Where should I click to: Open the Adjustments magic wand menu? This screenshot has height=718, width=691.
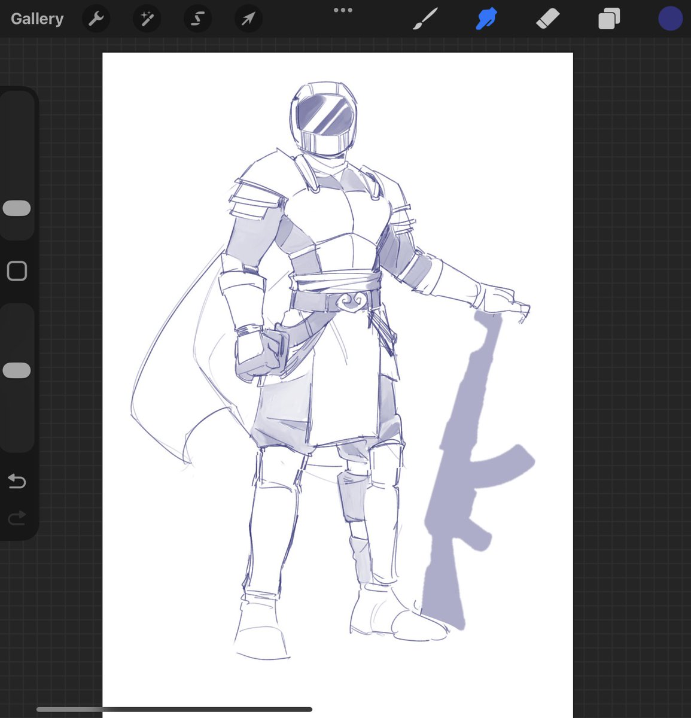(147, 19)
